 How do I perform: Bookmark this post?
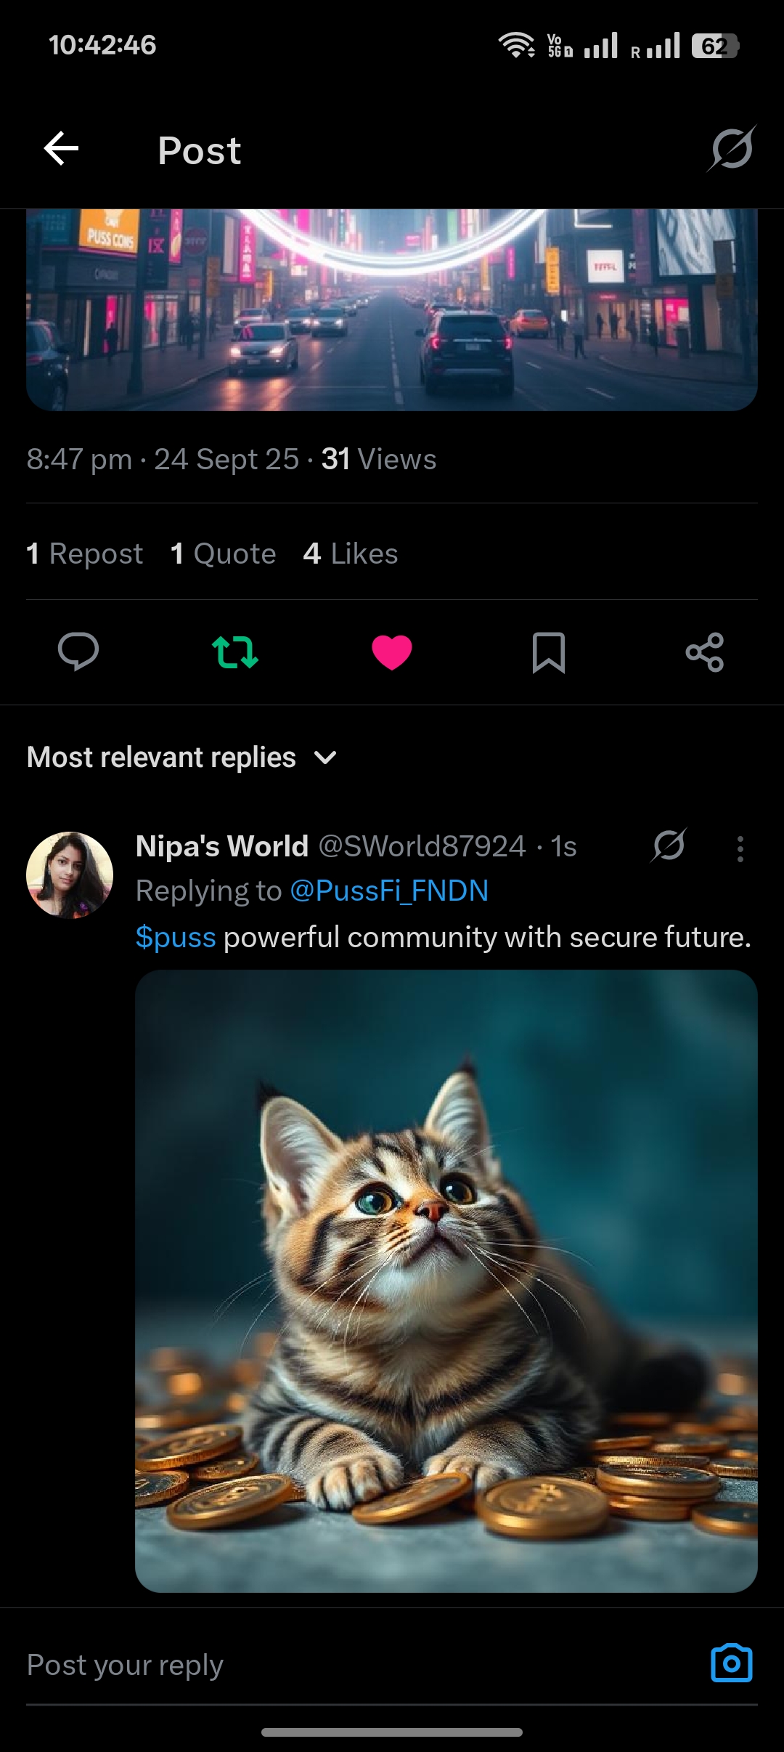[x=549, y=652]
